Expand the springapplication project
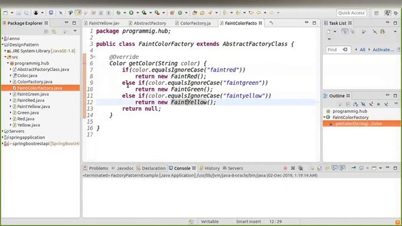This screenshot has height=226, width=402. (3, 137)
